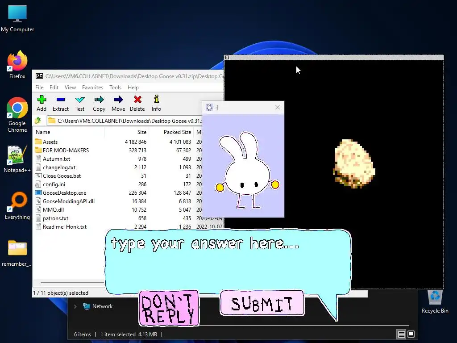This screenshot has height=343, width=457.
Task: Switch Explorer to large icons view
Action: [x=411, y=334]
